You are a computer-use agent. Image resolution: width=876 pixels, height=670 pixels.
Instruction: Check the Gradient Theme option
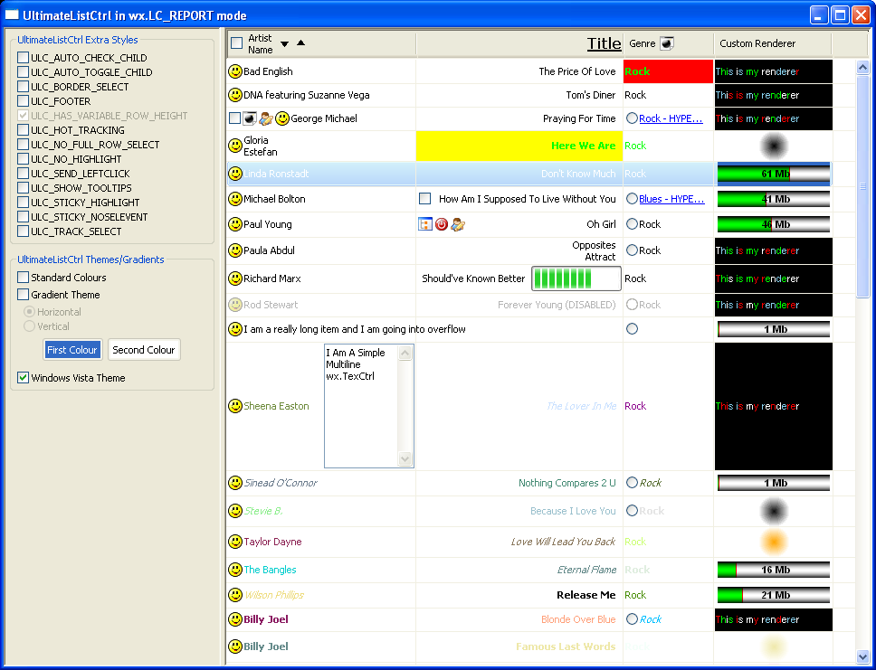pyautogui.click(x=24, y=295)
